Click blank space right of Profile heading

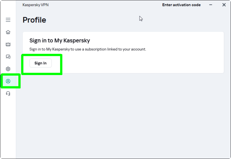click(99, 20)
